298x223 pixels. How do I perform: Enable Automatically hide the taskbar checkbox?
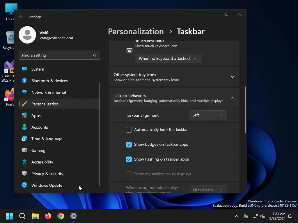[129, 130]
